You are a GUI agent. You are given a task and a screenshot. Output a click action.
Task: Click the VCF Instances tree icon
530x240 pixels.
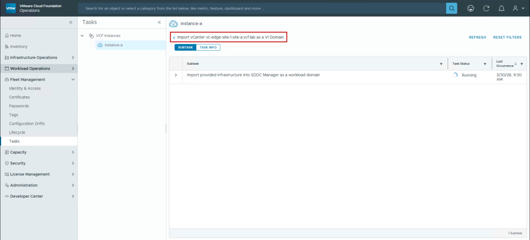tap(91, 36)
